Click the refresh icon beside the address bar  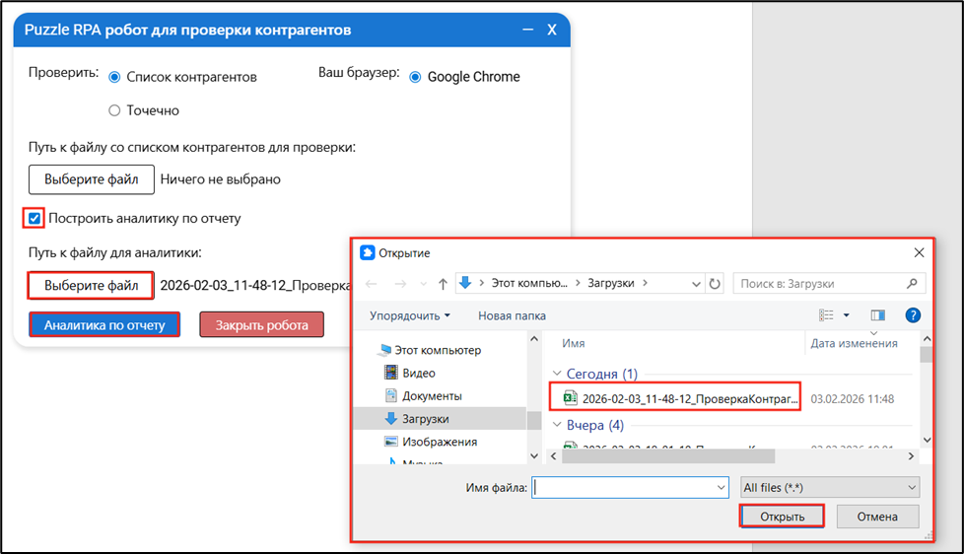pos(715,283)
